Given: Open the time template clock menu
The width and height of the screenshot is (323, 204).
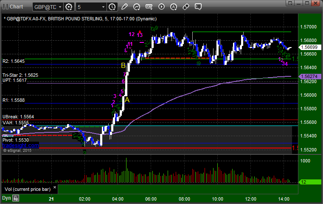Looking at the screenshot, I should (x=112, y=7).
